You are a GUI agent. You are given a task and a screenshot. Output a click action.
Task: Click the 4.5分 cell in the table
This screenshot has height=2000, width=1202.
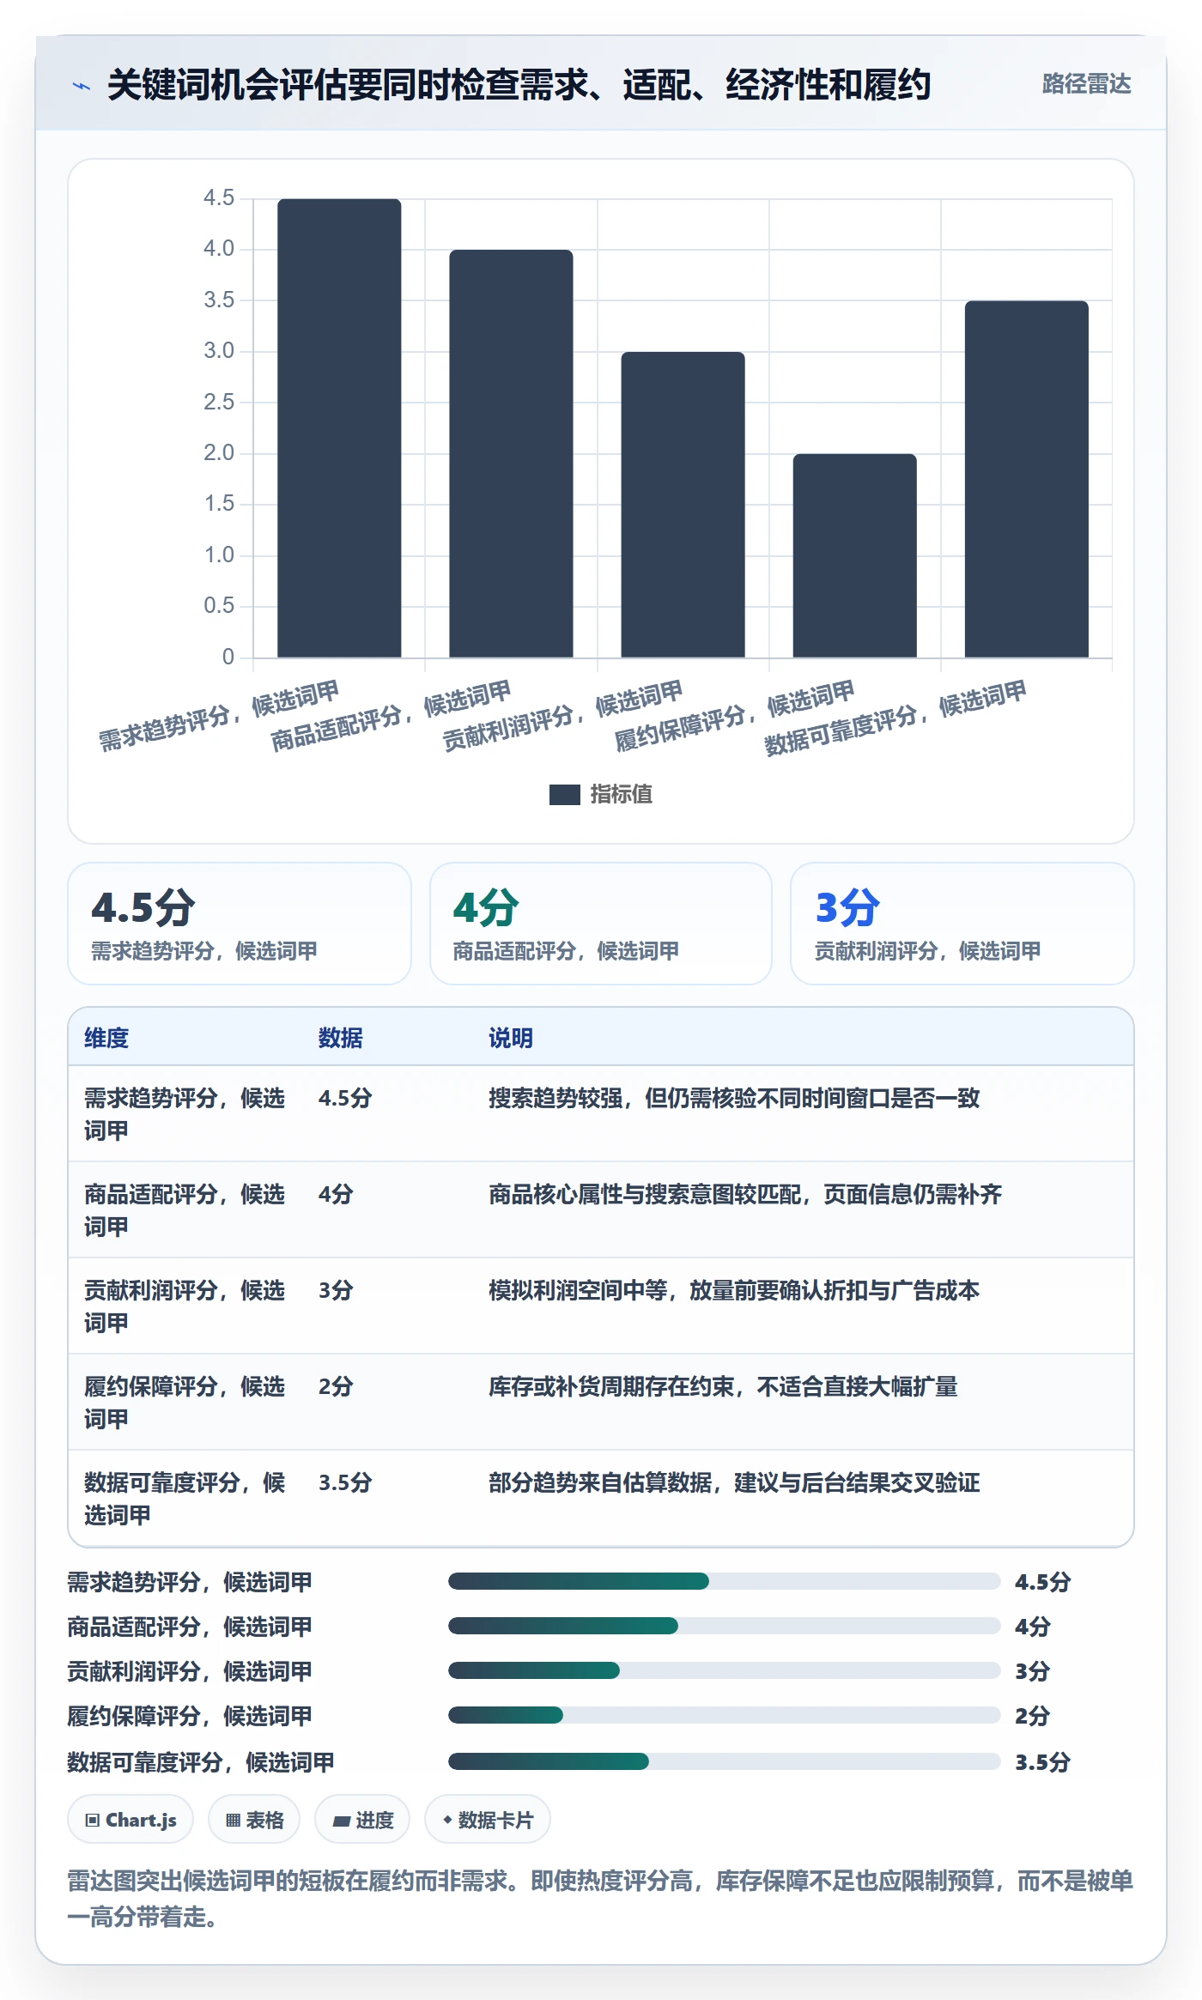[x=345, y=1098]
